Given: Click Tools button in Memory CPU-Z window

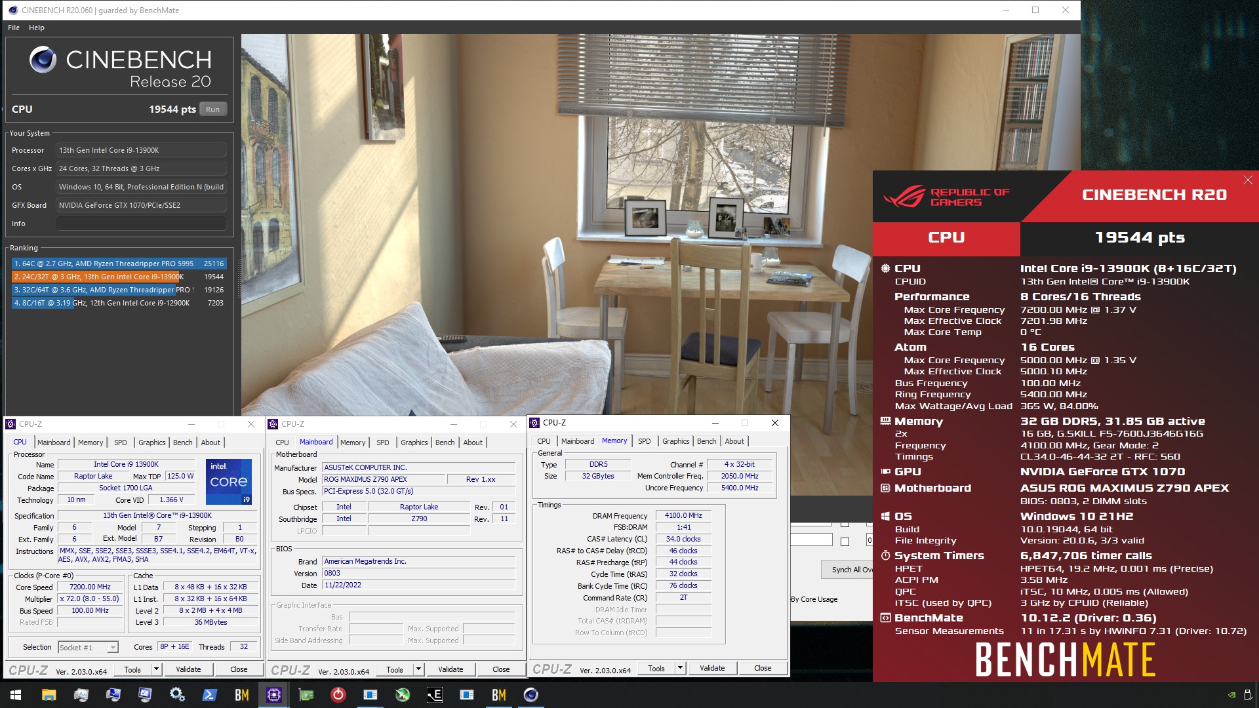Looking at the screenshot, I should pyautogui.click(x=656, y=668).
